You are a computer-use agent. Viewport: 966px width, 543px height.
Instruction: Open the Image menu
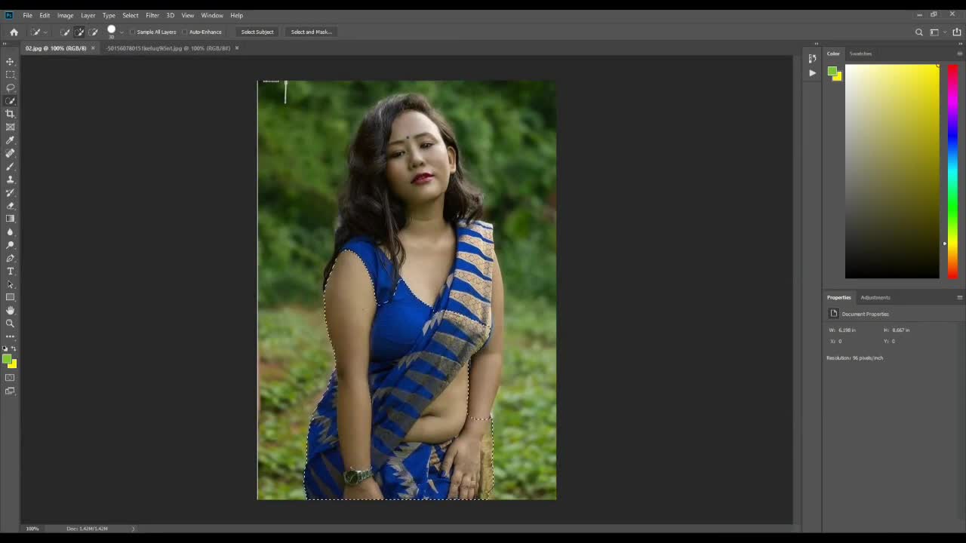65,15
